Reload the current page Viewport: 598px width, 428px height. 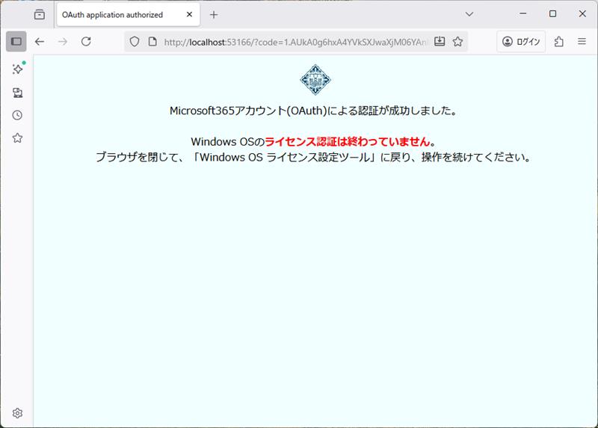86,42
